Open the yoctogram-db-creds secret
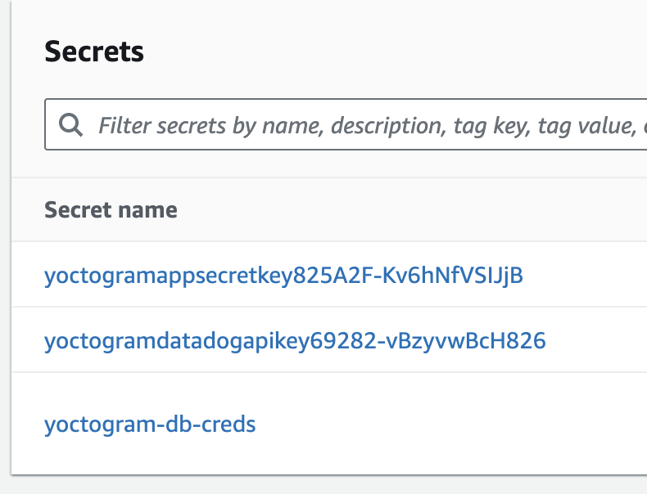Screen dimensions: 647x494 150,424
